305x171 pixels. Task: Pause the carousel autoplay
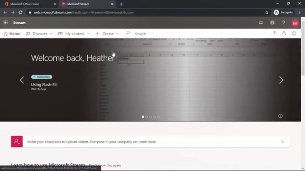(280, 116)
